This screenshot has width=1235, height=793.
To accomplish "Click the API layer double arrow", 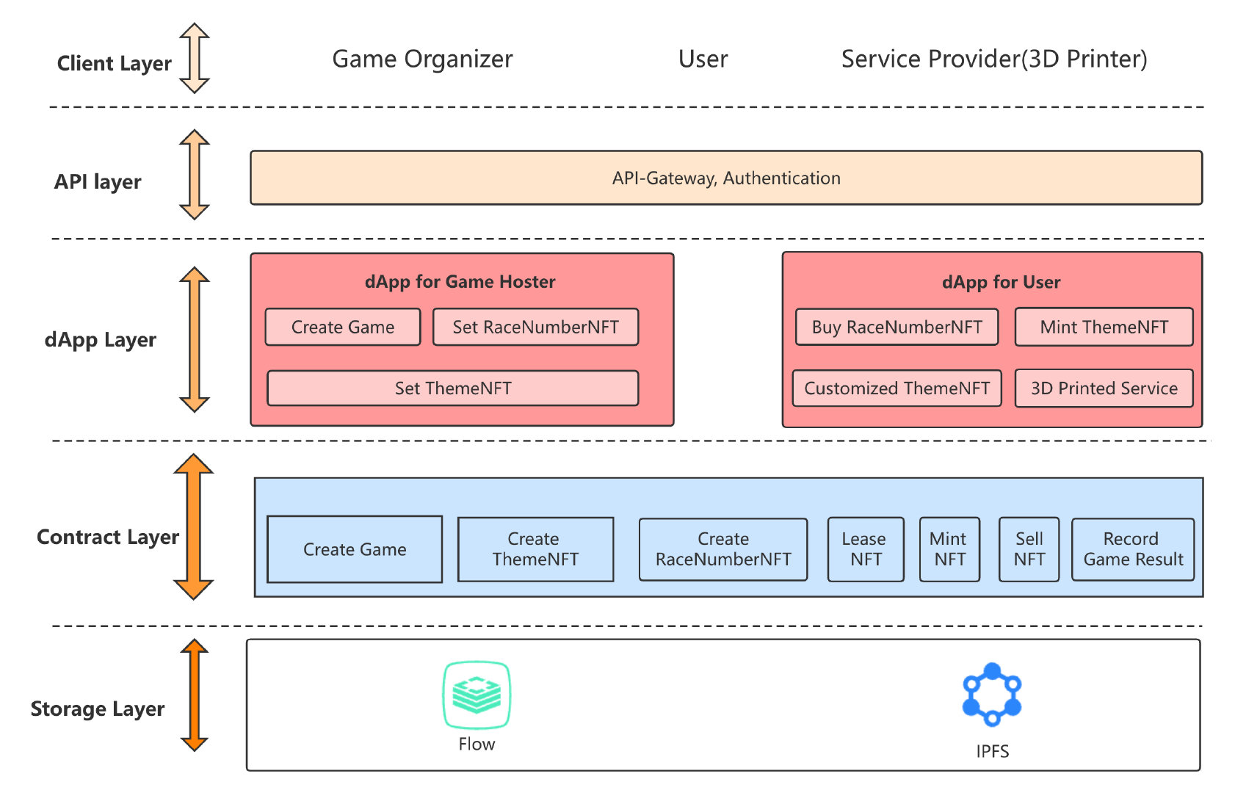I will tap(195, 175).
